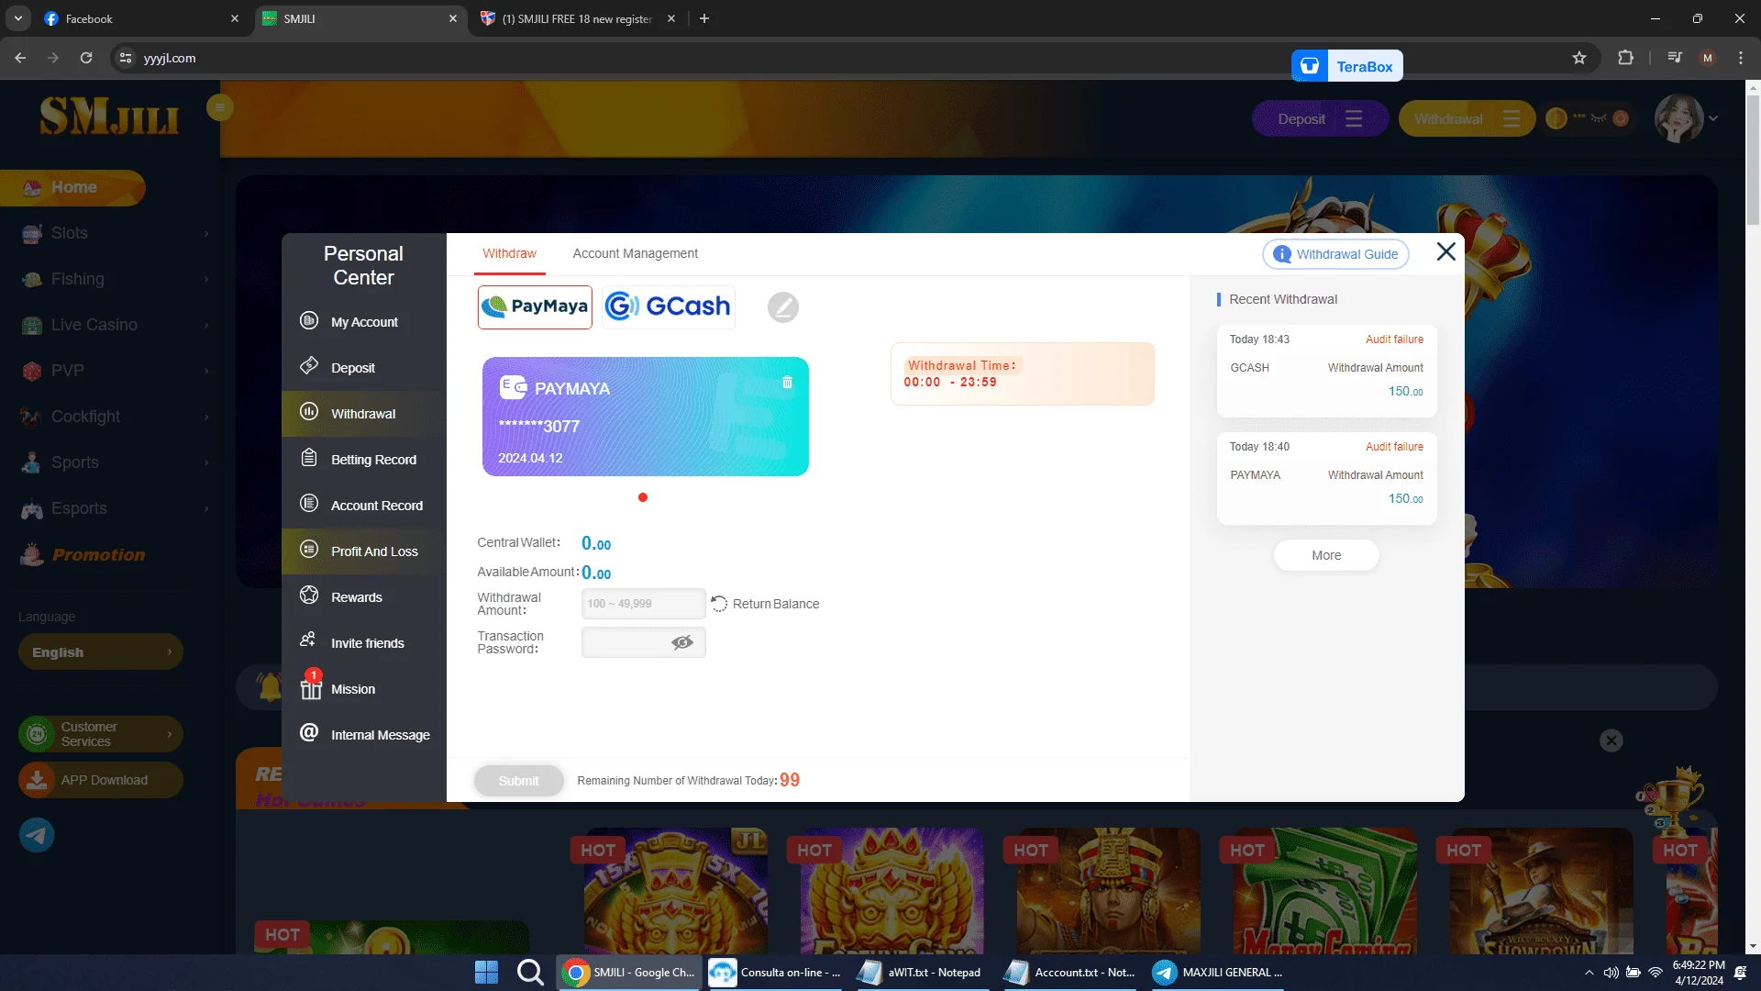This screenshot has height=991, width=1761.
Task: Bookmark this page with the star icon
Action: pyautogui.click(x=1579, y=58)
